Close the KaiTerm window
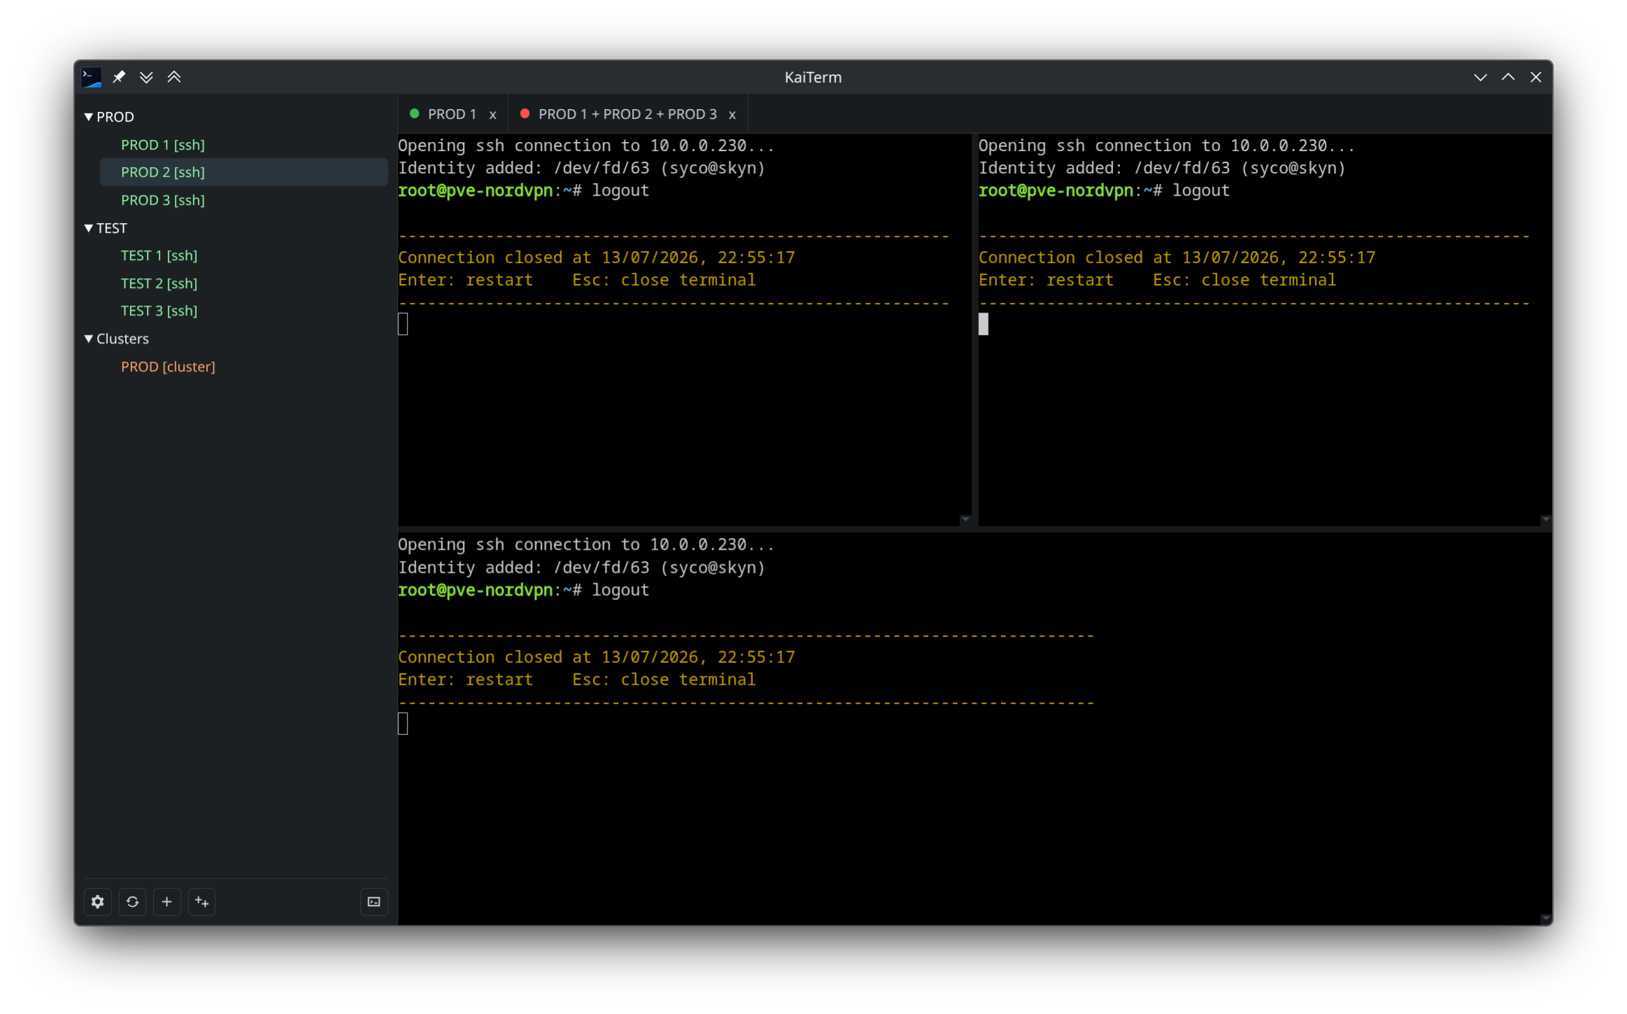This screenshot has width=1627, height=1014. click(1535, 77)
